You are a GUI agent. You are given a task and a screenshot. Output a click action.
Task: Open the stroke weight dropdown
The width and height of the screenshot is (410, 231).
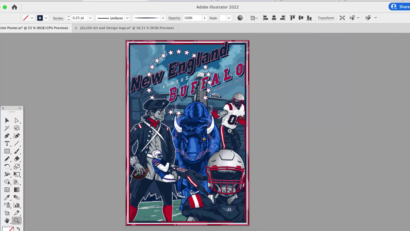[x=90, y=18]
